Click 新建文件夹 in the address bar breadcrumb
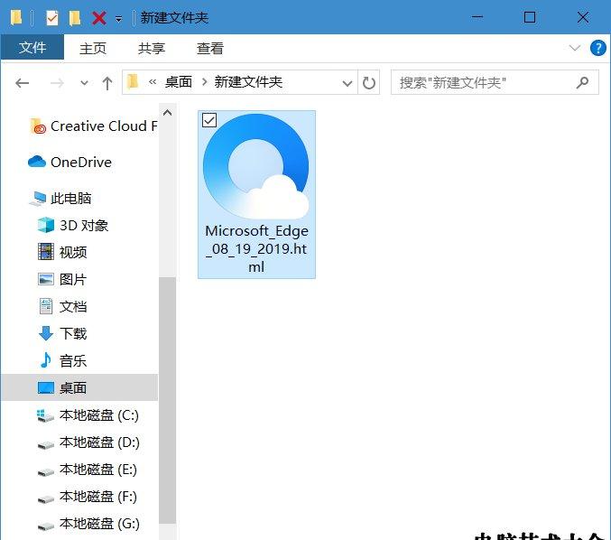This screenshot has height=540, width=611. (x=248, y=82)
